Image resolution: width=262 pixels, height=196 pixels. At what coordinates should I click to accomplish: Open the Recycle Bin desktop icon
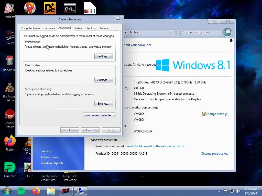(9, 64)
